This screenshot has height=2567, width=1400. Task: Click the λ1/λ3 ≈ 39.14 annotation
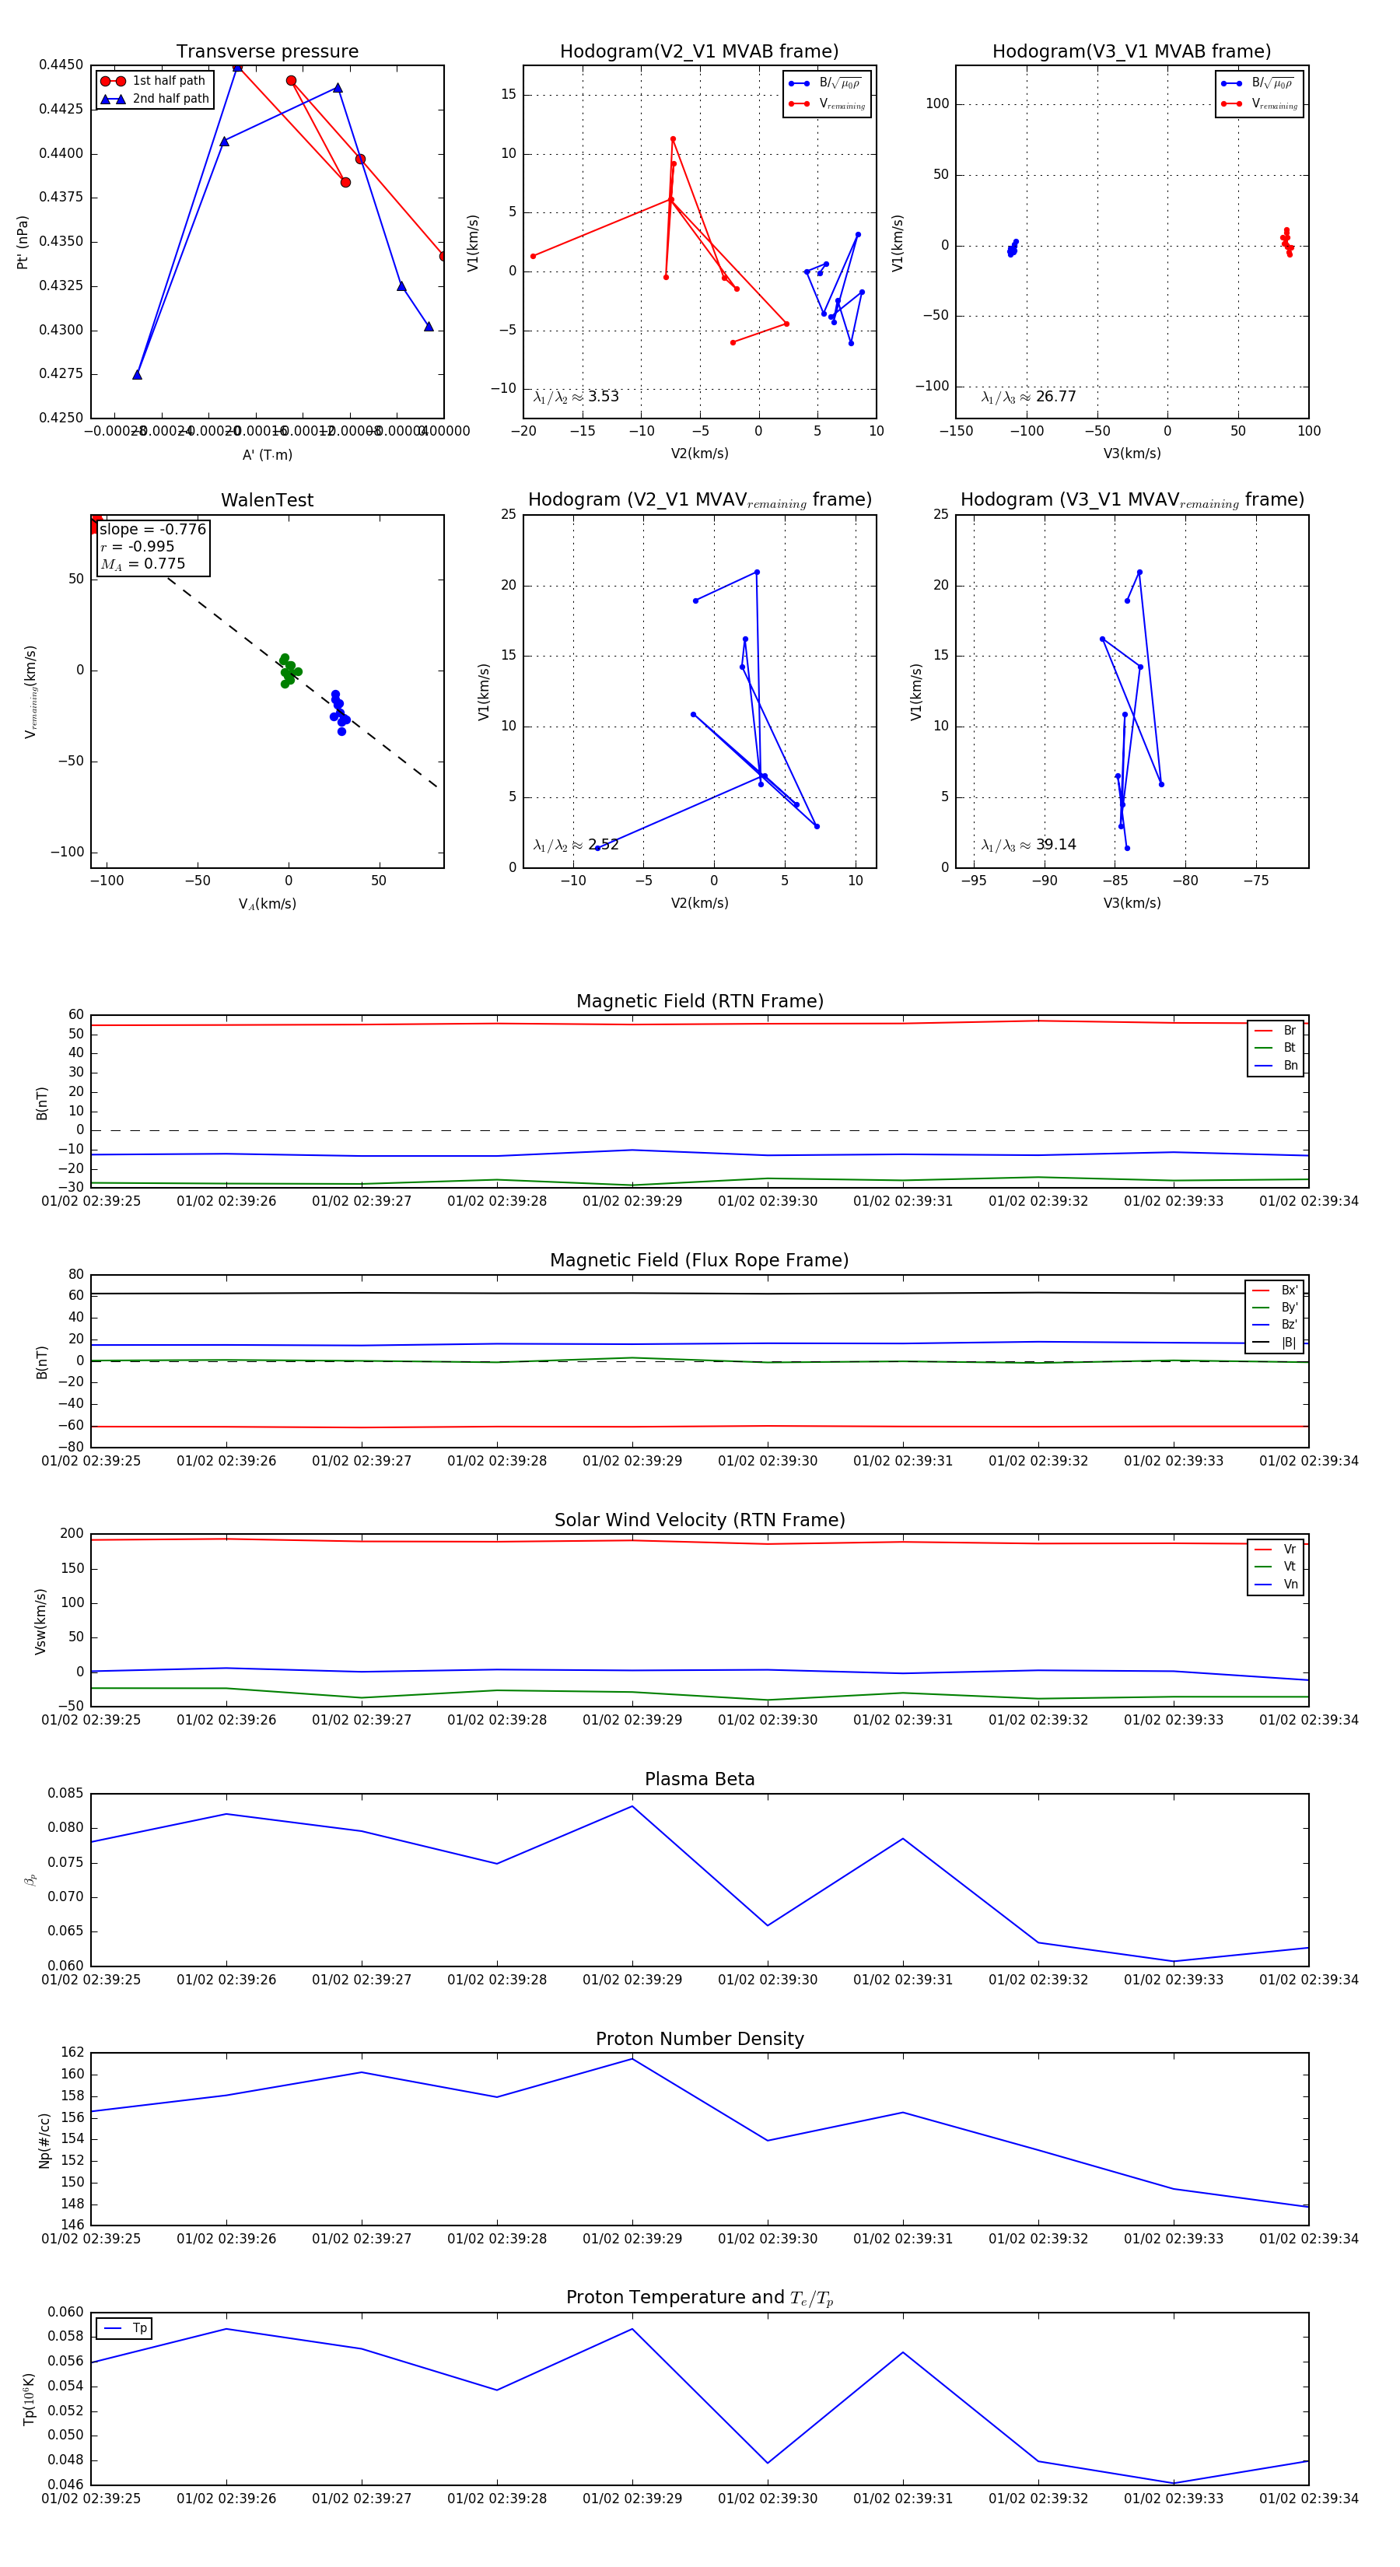[1028, 845]
